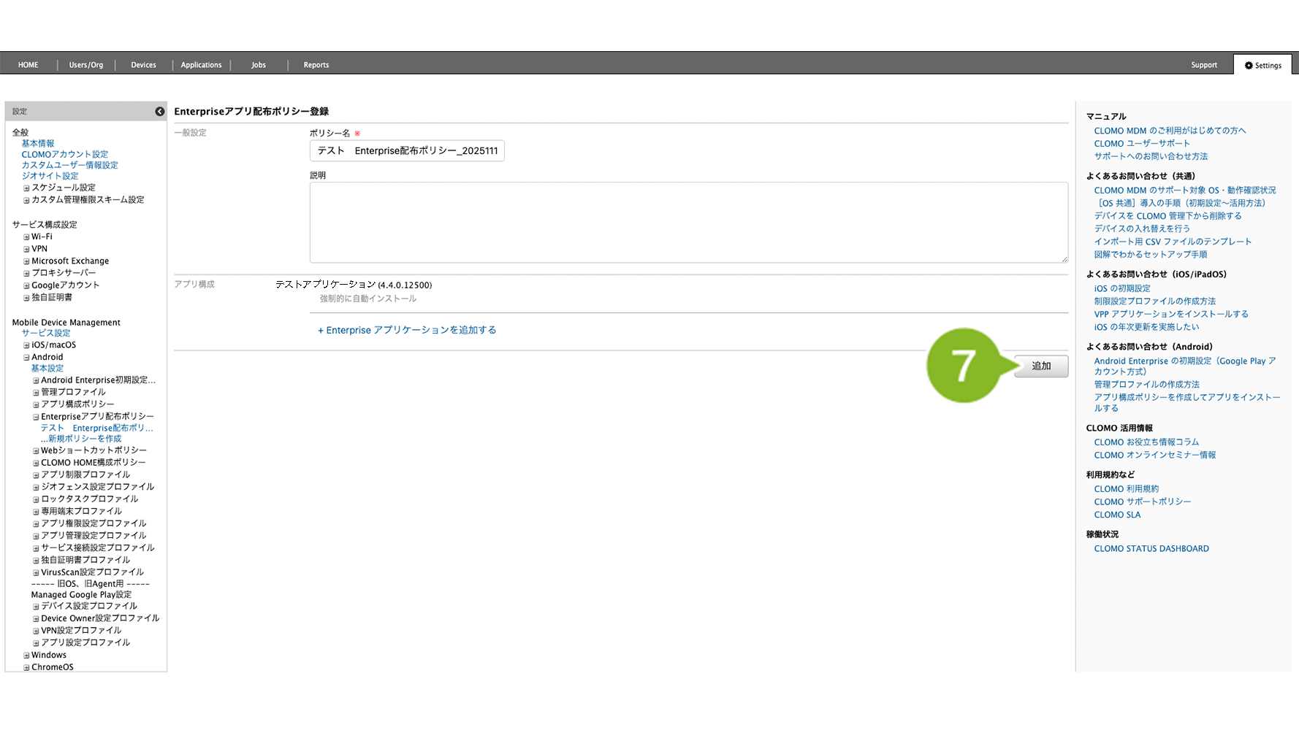The width and height of the screenshot is (1299, 730).
Task: Expand the VPN plus icon
Action: click(26, 250)
